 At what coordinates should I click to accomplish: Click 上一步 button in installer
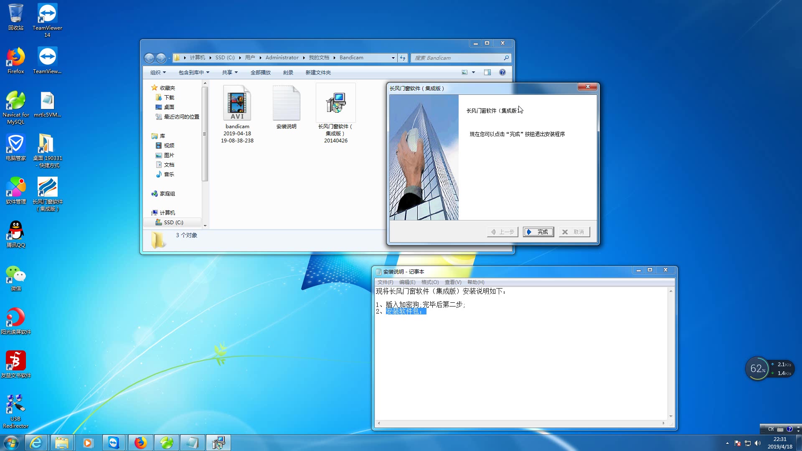coord(503,231)
